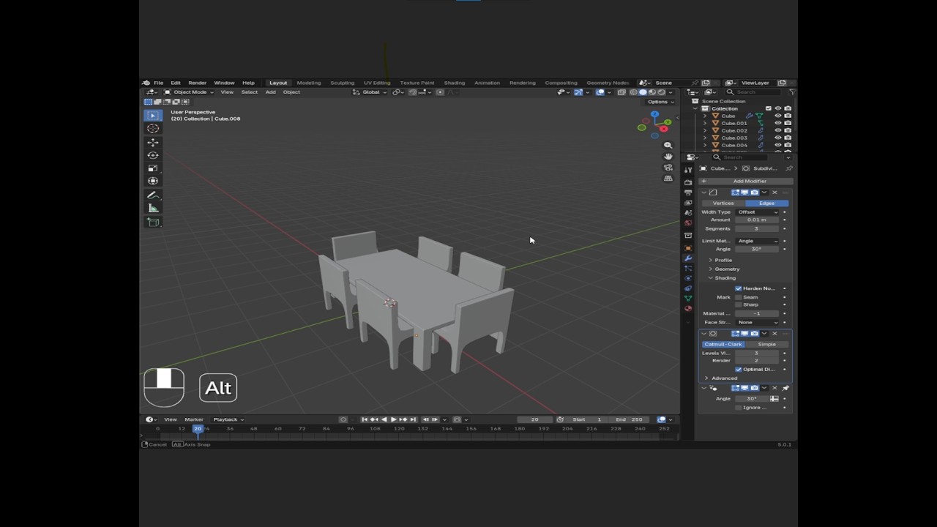Open the Material properties tab
The width and height of the screenshot is (937, 527).
[688, 309]
